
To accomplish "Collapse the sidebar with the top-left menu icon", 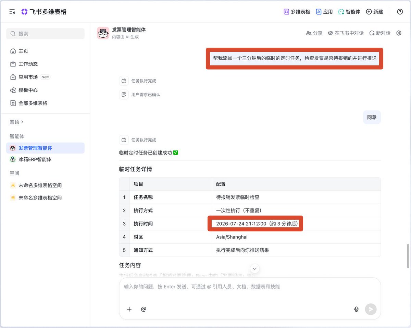I will [x=12, y=12].
